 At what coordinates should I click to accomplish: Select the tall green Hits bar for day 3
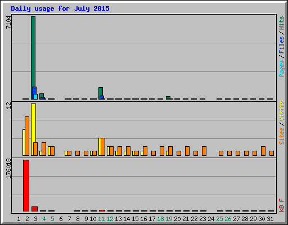pyautogui.click(x=33, y=52)
